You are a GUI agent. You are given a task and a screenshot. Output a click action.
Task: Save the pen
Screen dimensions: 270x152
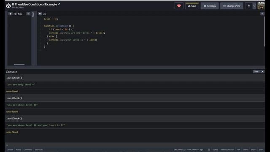[x=192, y=6]
